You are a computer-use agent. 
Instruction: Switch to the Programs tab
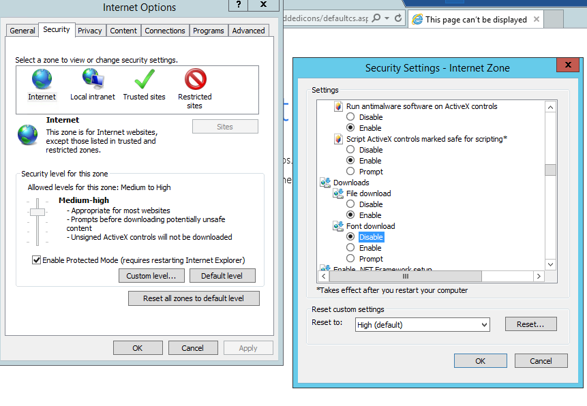(x=208, y=31)
